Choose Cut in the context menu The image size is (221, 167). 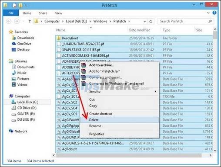pos(92,100)
